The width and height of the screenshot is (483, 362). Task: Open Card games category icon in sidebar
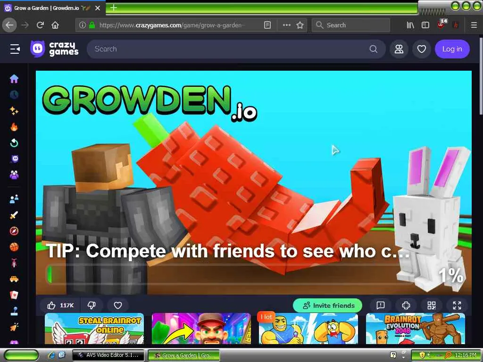[14, 295]
